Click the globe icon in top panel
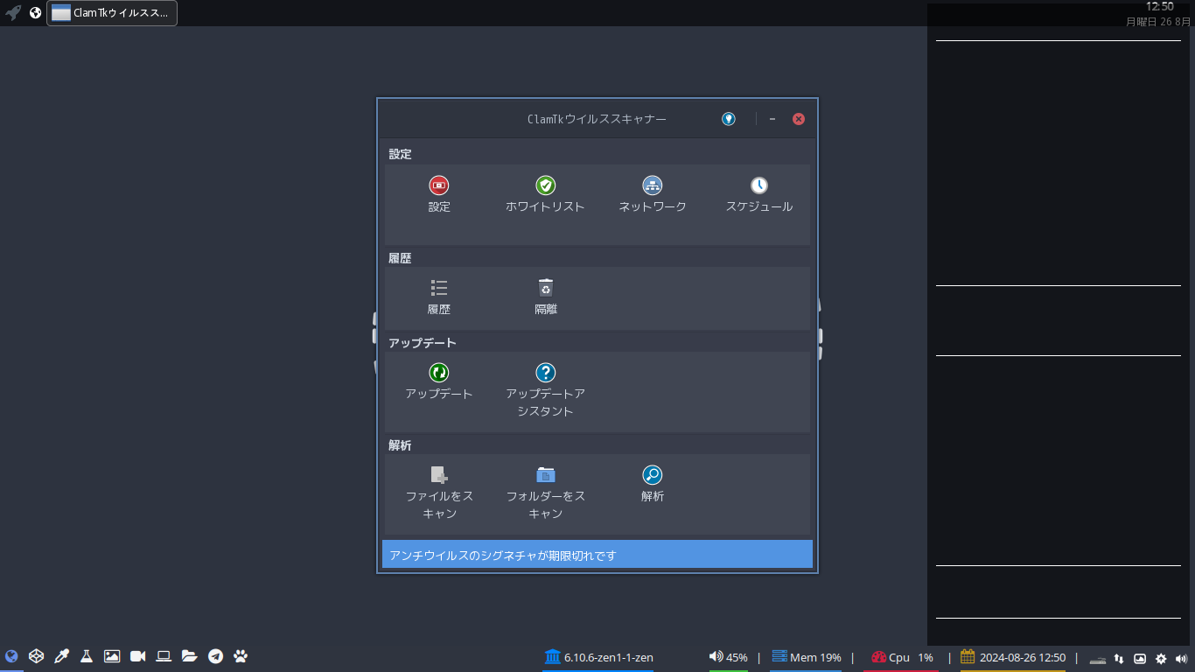This screenshot has width=1195, height=672. 36,13
